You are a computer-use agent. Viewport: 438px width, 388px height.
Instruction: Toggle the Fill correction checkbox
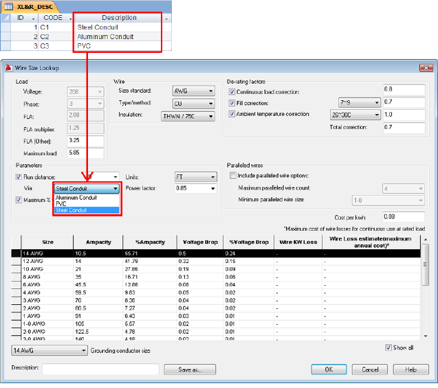(232, 102)
